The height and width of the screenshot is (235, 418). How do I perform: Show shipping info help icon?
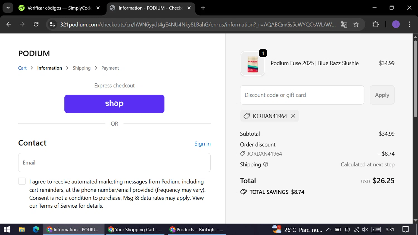tap(266, 164)
